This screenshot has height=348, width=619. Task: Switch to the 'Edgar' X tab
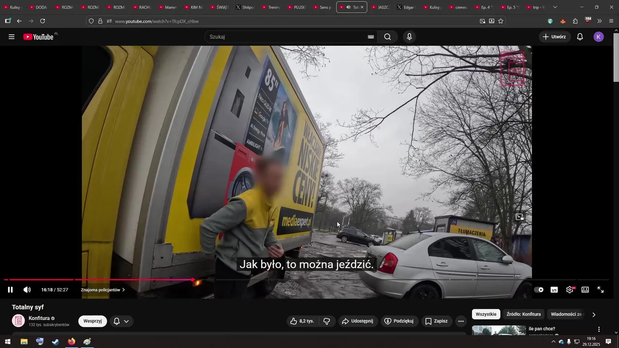pos(405,7)
